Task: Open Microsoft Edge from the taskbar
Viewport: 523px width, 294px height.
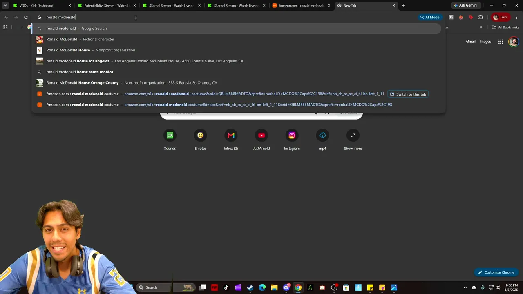Action: pos(262,287)
